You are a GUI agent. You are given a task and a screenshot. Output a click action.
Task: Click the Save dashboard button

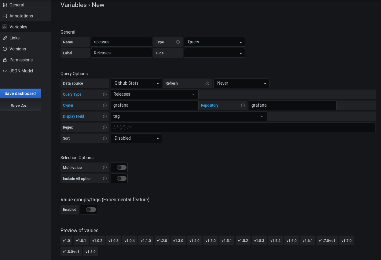(x=20, y=93)
